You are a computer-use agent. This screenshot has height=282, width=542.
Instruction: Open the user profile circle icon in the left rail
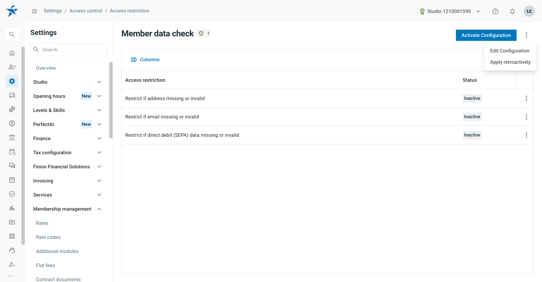[x=12, y=124]
